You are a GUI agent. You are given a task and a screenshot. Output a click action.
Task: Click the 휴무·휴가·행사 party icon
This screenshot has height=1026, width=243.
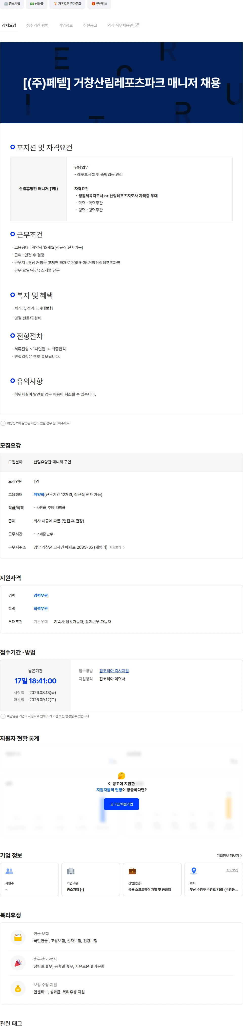pos(18,963)
